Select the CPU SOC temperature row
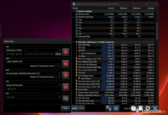Viewport: 168px width, 115px height. (113, 48)
